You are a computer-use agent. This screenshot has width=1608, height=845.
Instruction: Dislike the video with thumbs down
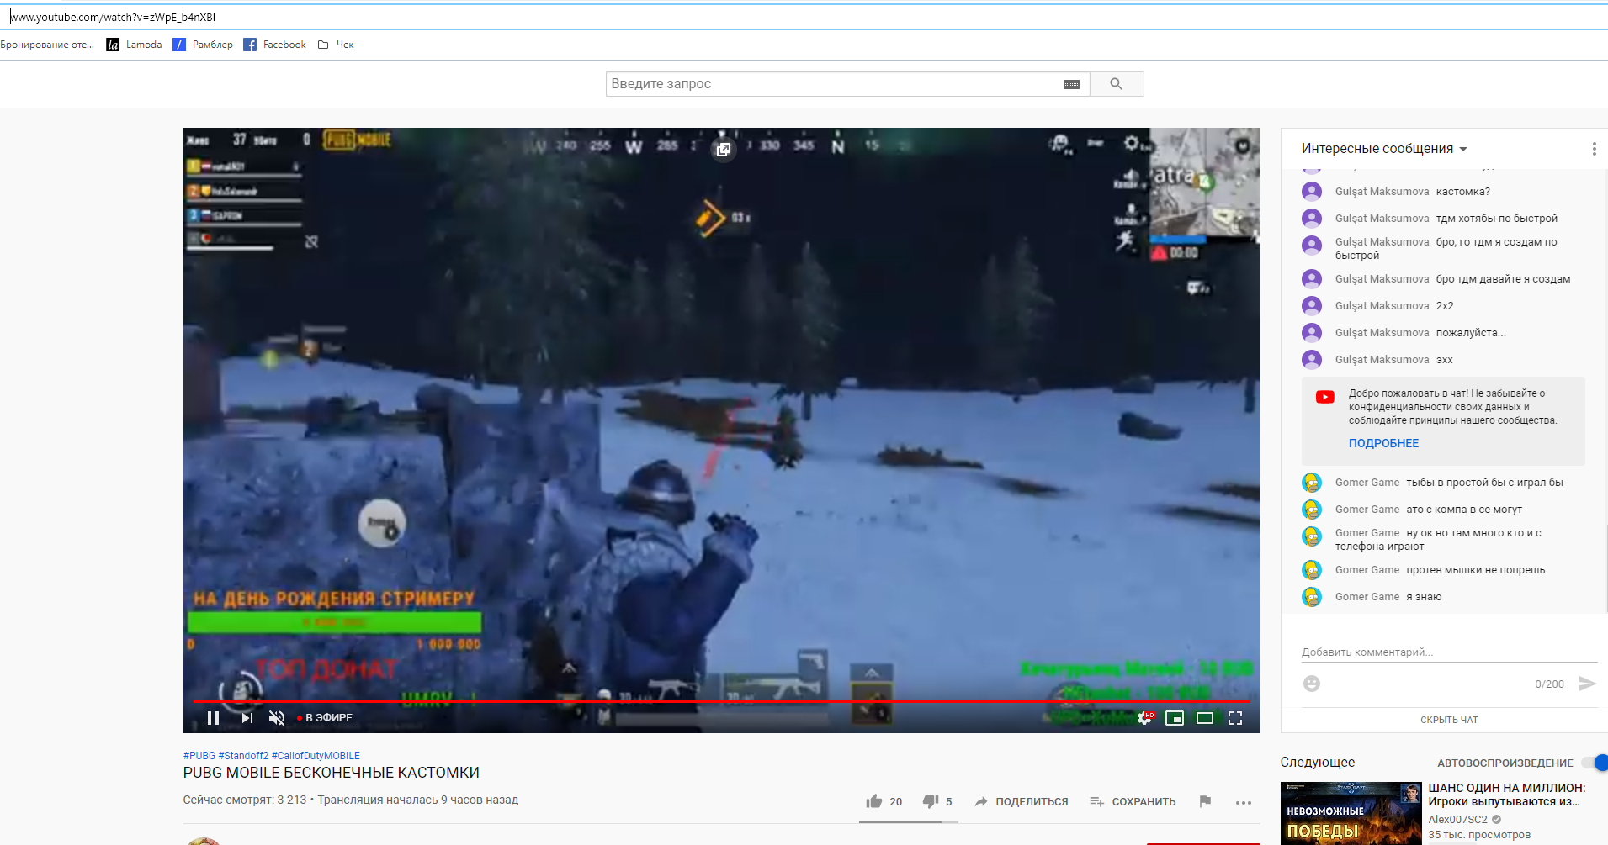[931, 801]
